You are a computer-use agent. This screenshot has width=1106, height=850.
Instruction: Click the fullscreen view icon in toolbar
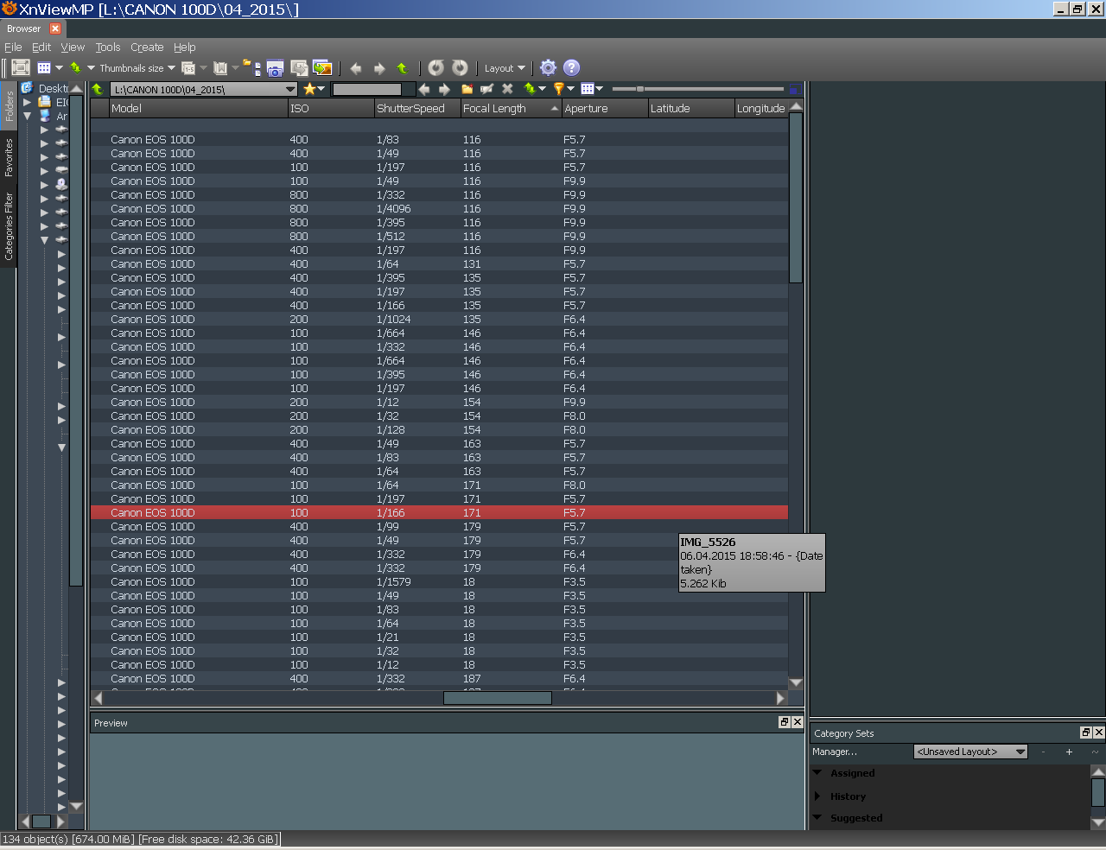(21, 67)
